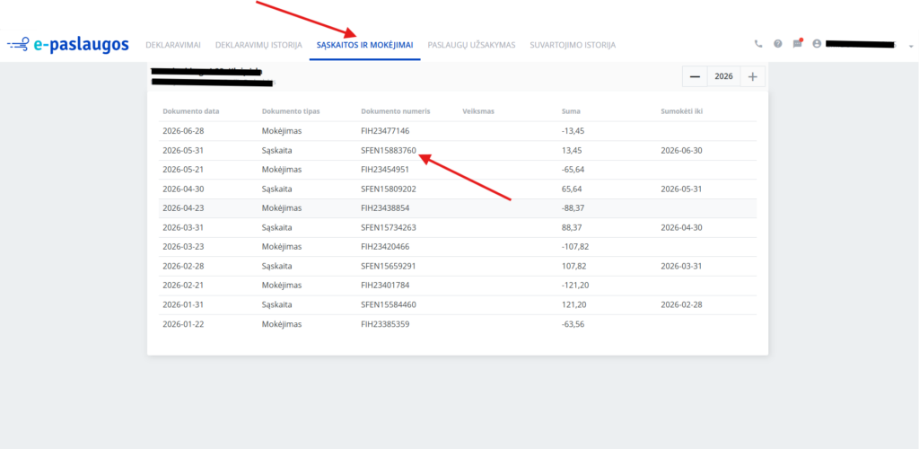Open the messages icon with red dot
919x449 pixels.
point(797,43)
